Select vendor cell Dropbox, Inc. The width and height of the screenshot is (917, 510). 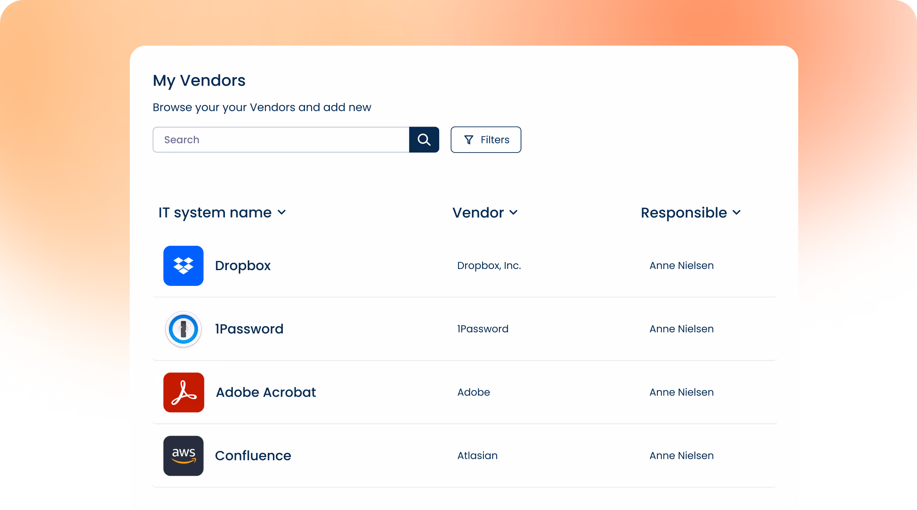489,265
